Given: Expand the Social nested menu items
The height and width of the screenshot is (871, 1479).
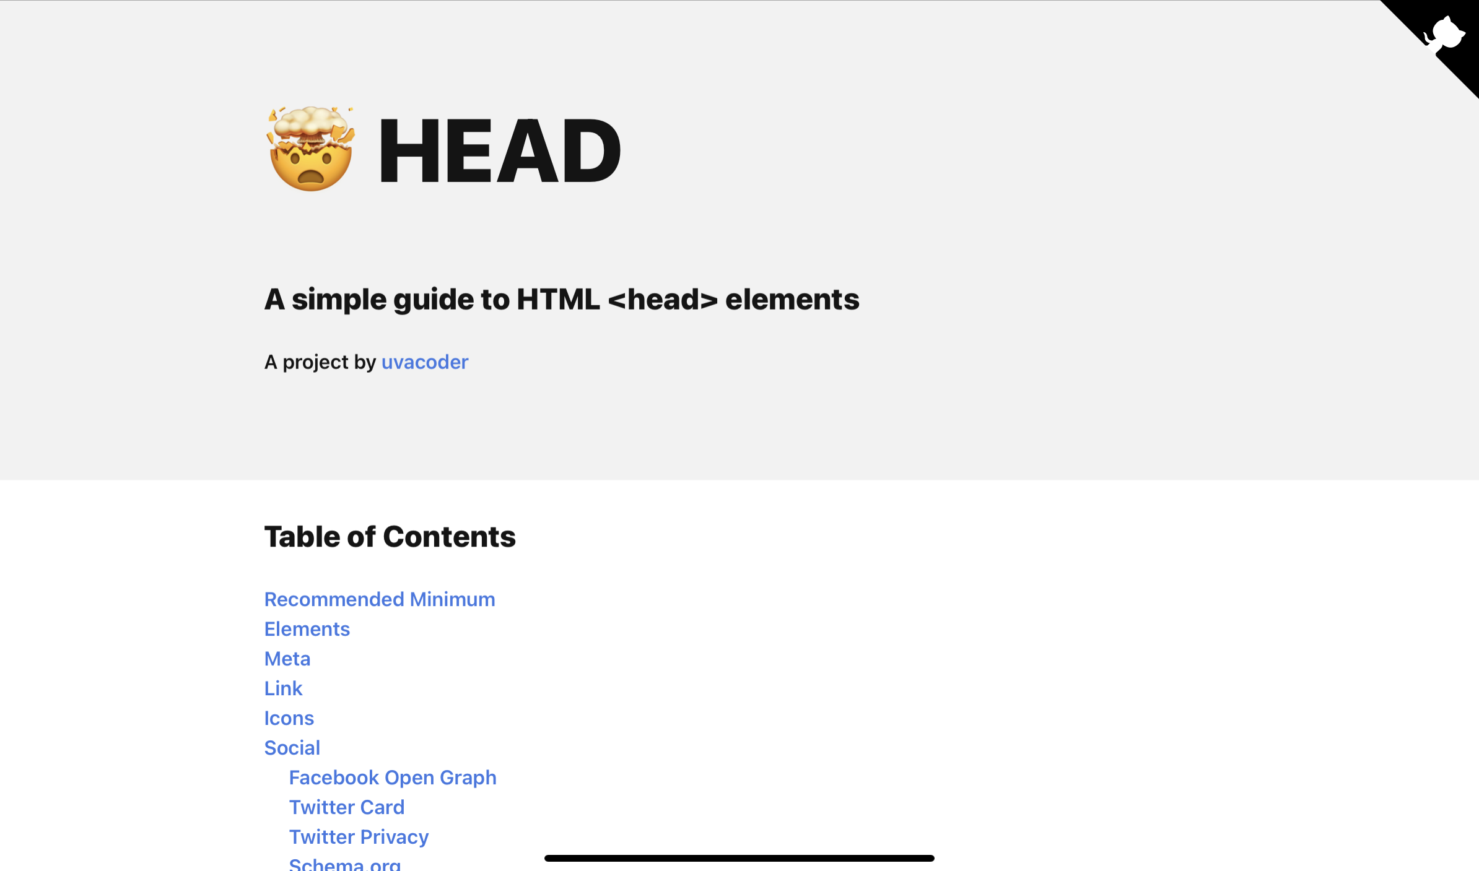Looking at the screenshot, I should [292, 747].
